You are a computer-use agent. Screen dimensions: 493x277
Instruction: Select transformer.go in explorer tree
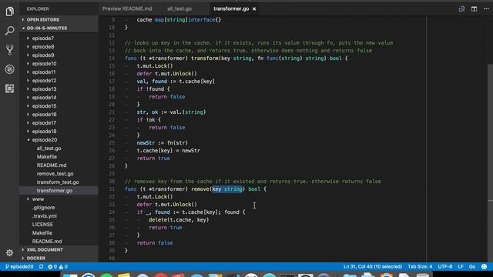(x=59, y=191)
